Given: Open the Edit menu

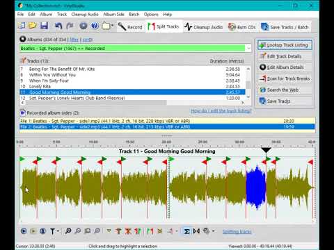Looking at the screenshot, I should [x=31, y=15].
